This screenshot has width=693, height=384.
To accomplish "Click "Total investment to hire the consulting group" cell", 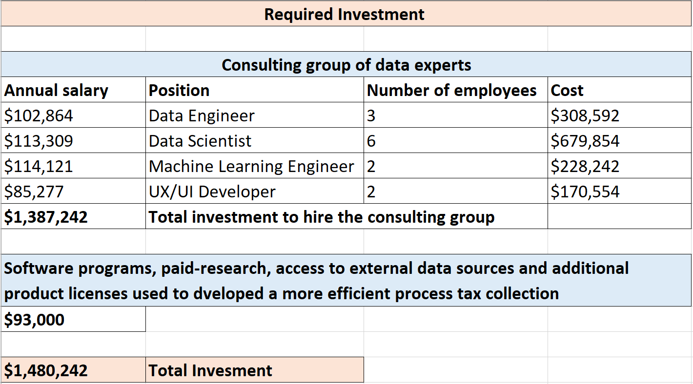I will pyautogui.click(x=322, y=217).
